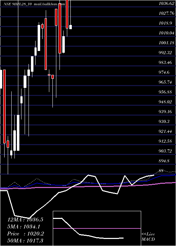
Task: Select the 1001.18 price axis label
Action: click(x=166, y=43)
